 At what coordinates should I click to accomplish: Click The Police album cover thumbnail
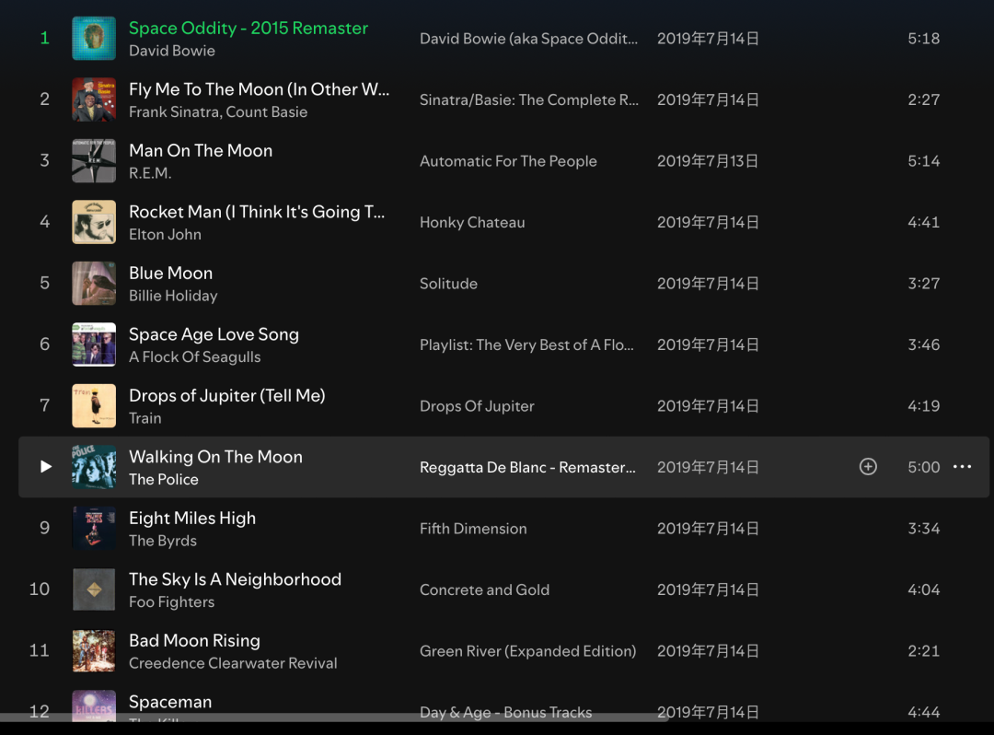pos(94,467)
